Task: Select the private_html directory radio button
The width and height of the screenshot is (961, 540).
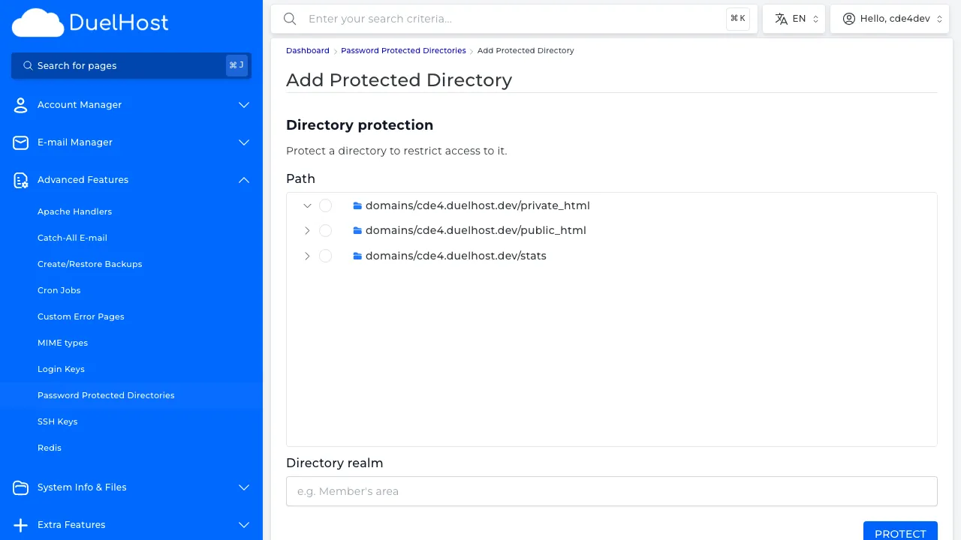Action: pyautogui.click(x=325, y=205)
